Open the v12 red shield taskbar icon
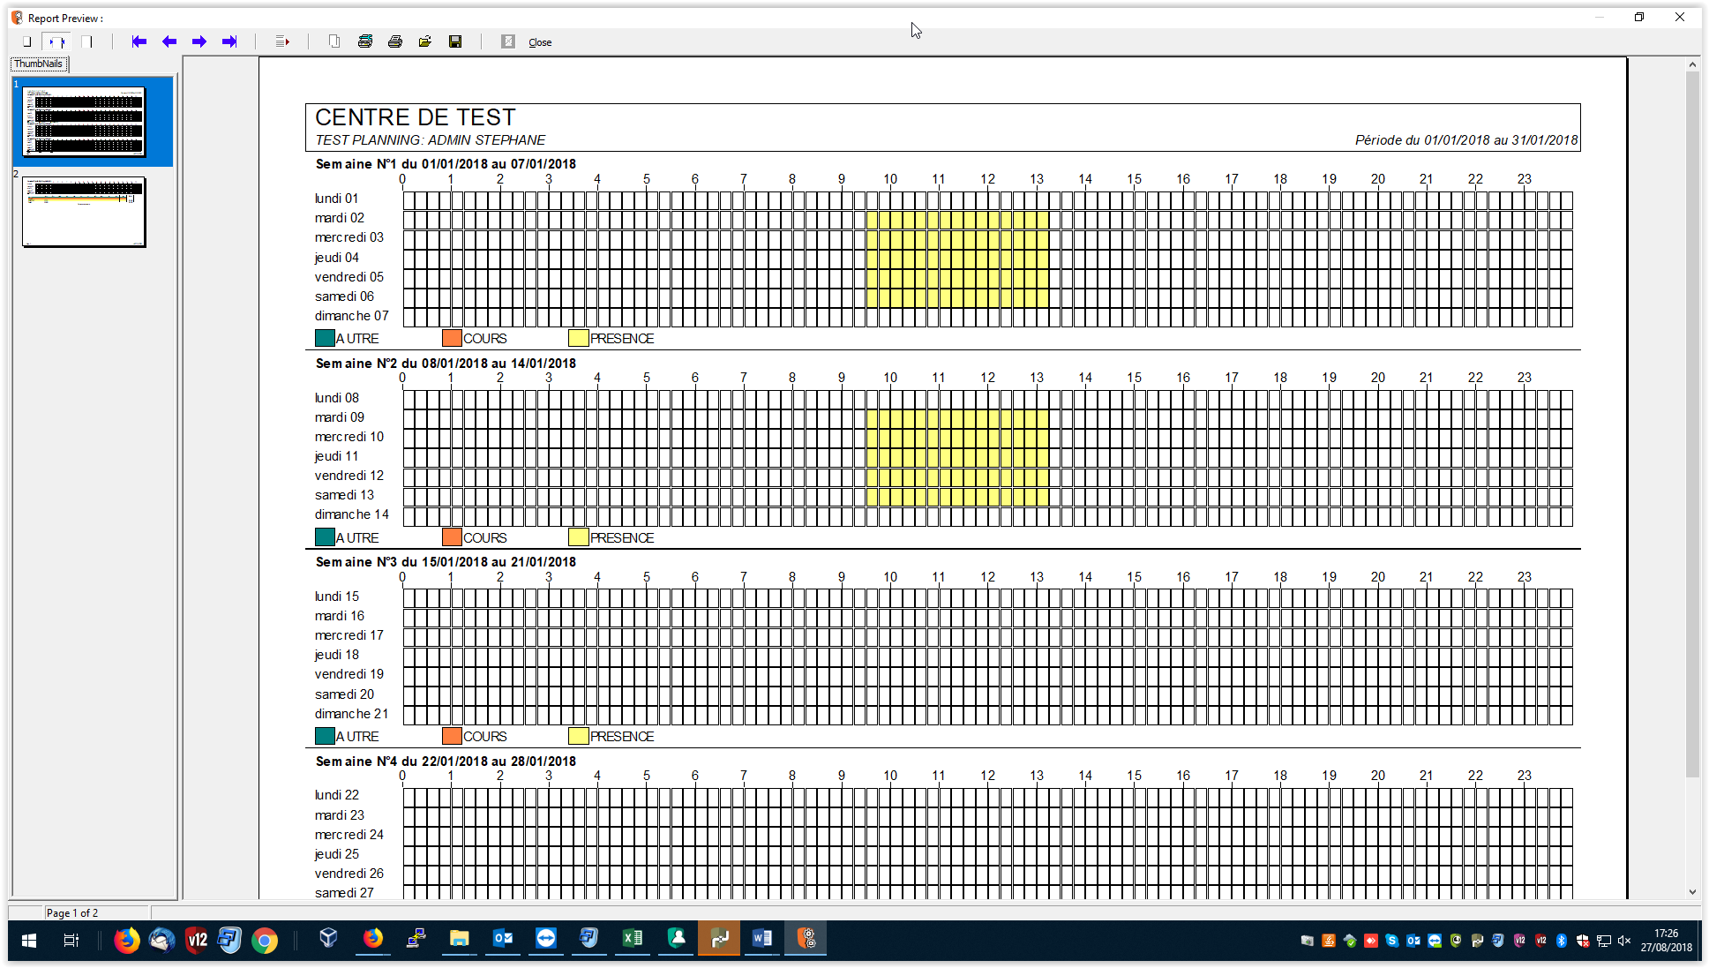The height and width of the screenshot is (968, 1709). (x=196, y=941)
